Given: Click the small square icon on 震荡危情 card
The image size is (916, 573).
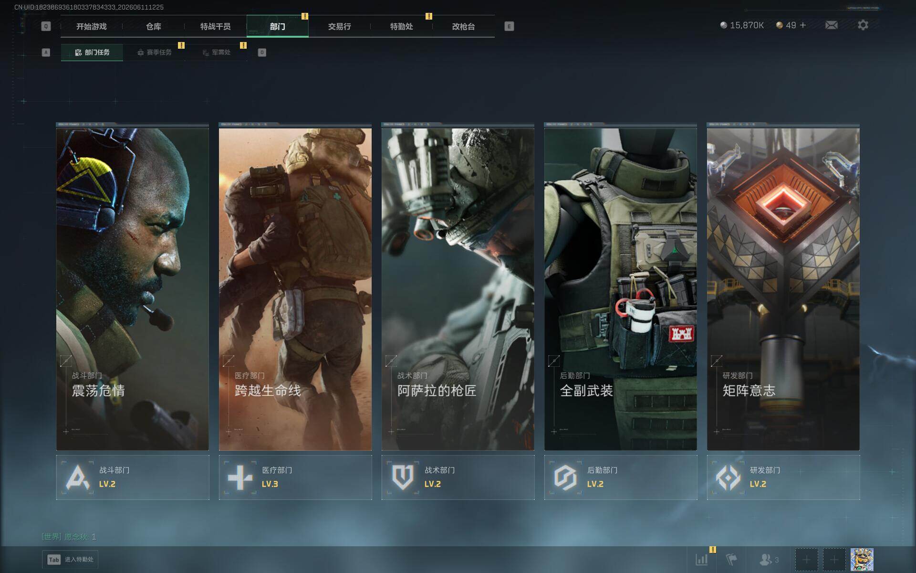Looking at the screenshot, I should [66, 361].
